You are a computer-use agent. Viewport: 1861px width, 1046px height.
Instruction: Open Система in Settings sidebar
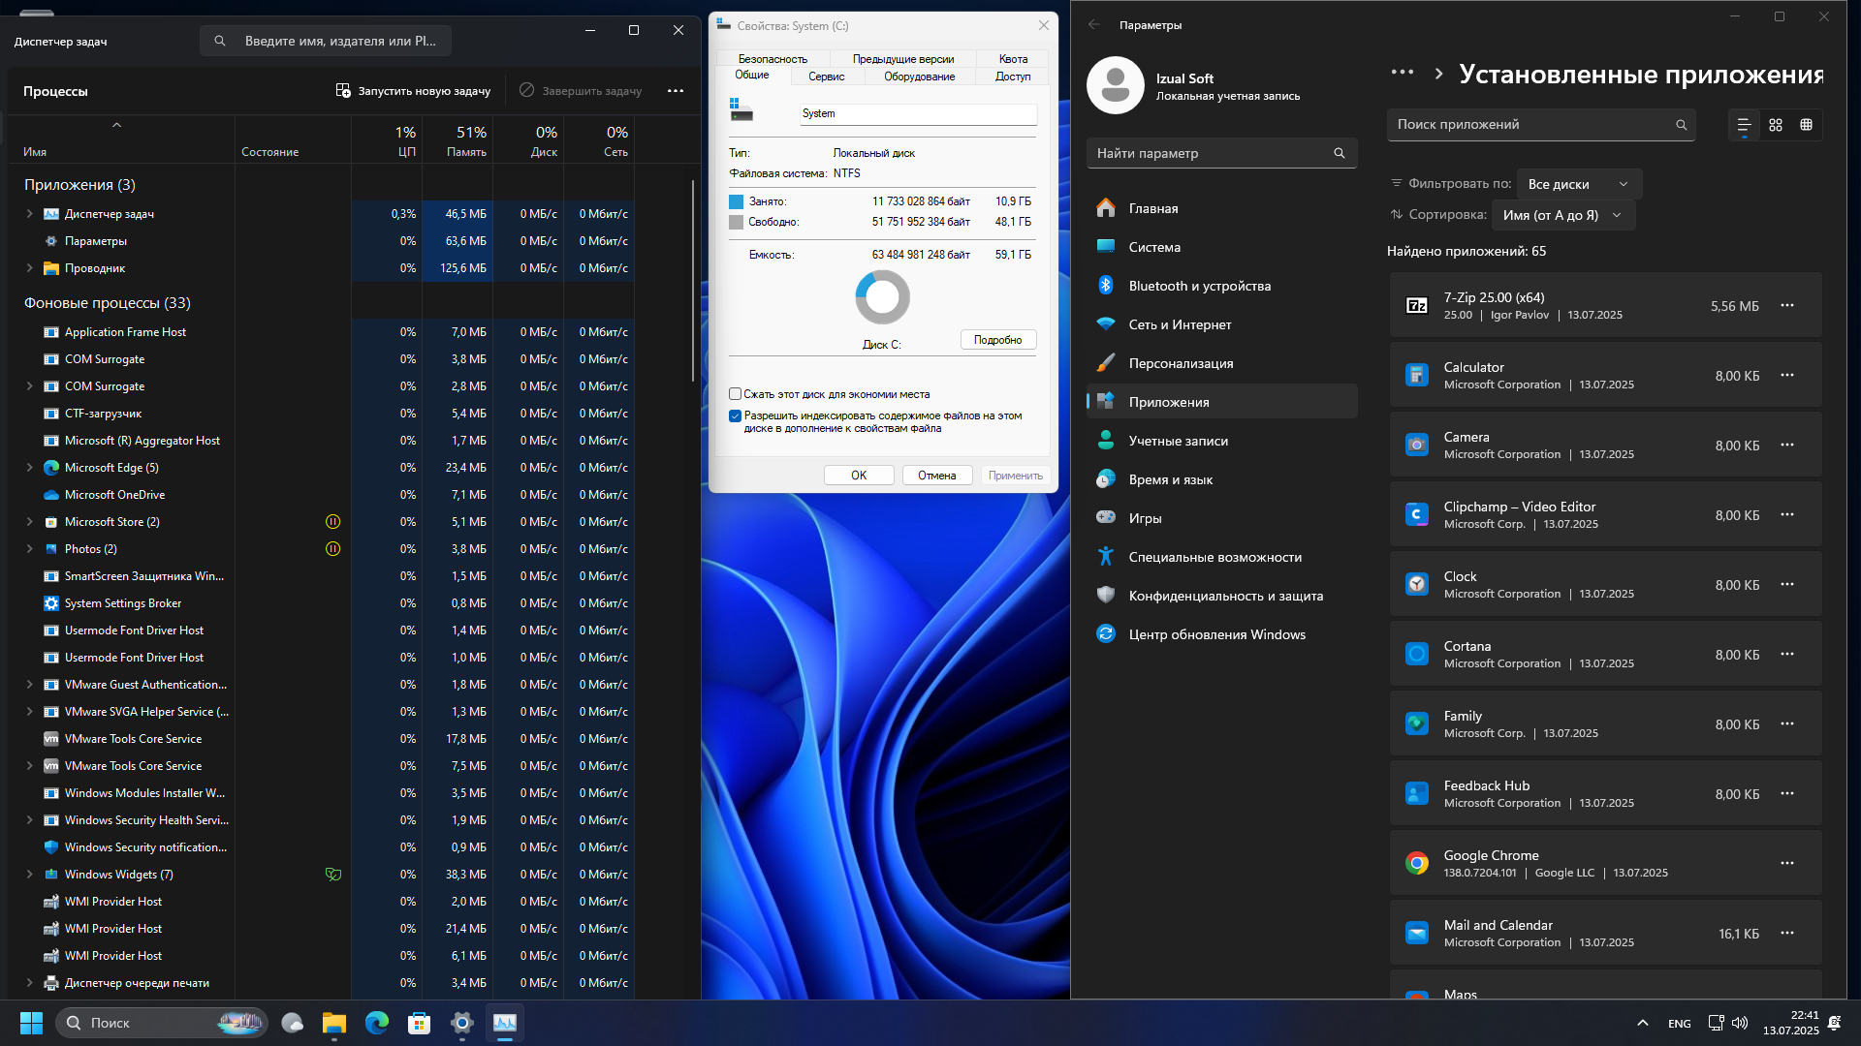point(1221,247)
